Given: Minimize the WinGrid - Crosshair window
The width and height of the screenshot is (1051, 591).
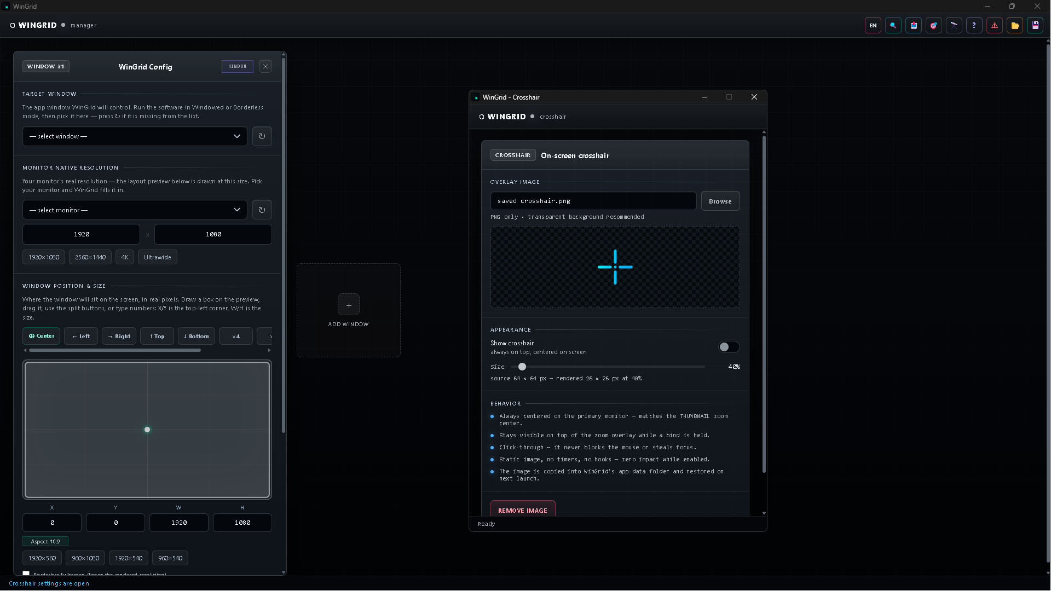Looking at the screenshot, I should [704, 97].
